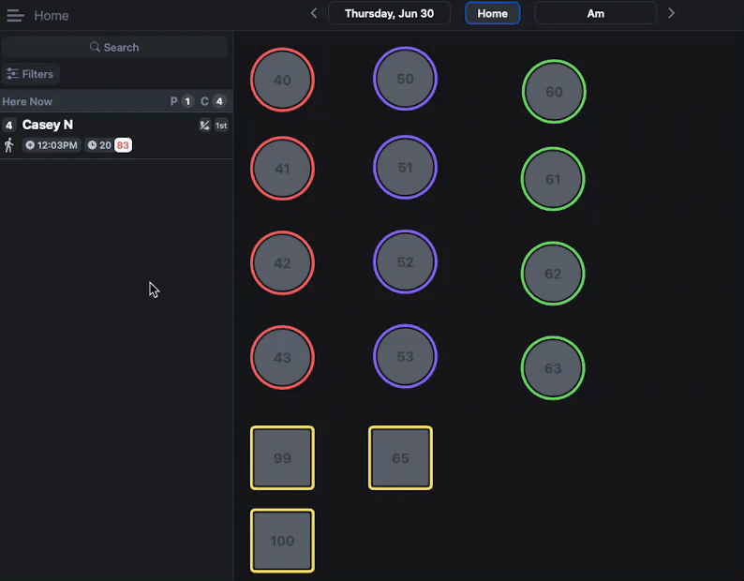Click the covers count badge 4
744x581 pixels.
click(x=219, y=101)
